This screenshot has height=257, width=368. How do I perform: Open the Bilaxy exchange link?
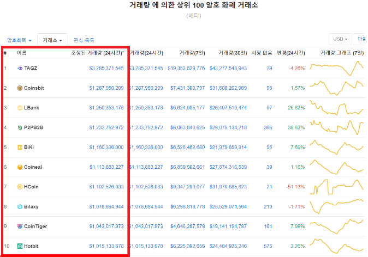click(x=31, y=207)
